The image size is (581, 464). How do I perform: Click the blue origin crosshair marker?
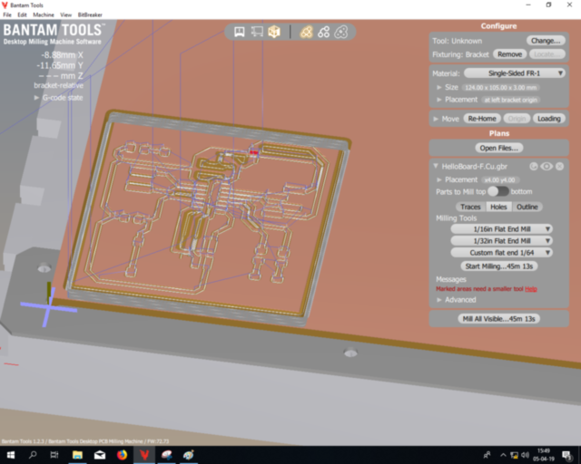(x=48, y=307)
